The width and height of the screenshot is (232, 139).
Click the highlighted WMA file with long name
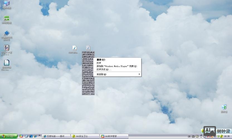88,48
